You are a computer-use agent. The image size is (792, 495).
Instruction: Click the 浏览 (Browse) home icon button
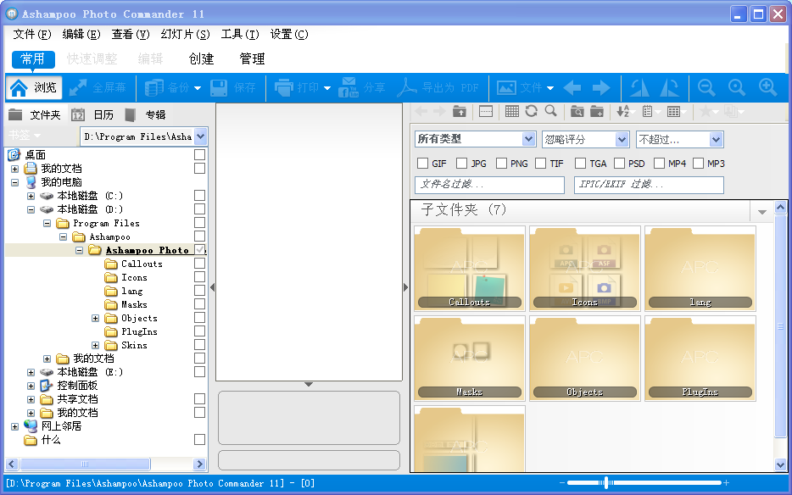tap(33, 88)
